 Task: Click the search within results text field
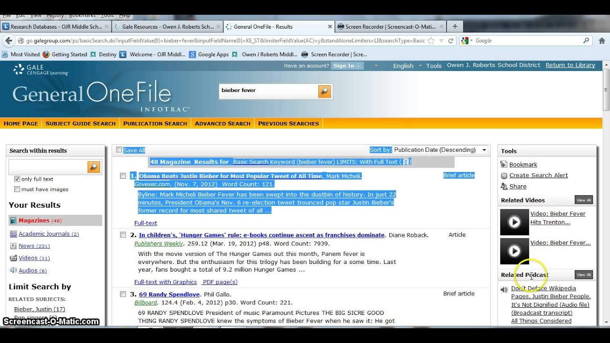click(48, 167)
